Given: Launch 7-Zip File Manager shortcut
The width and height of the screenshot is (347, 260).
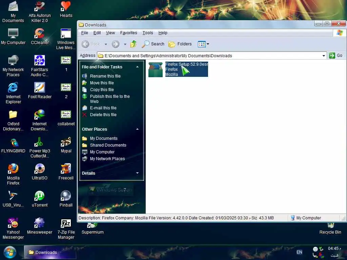Looking at the screenshot, I should 66,229.
